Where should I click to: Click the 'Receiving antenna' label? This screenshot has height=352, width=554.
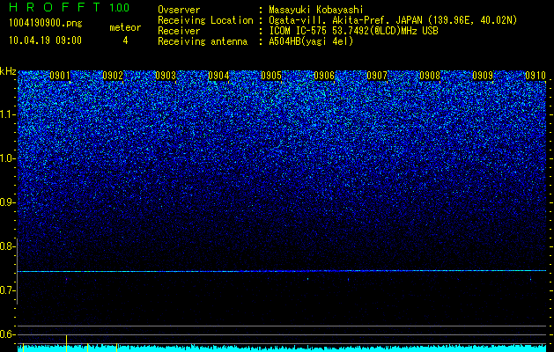coord(203,41)
